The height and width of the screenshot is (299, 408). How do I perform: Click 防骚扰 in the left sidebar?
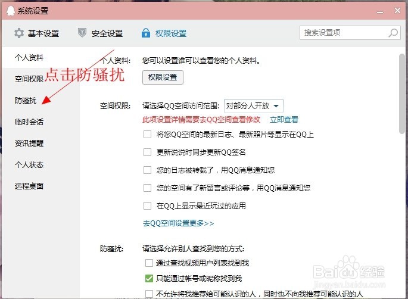26,100
